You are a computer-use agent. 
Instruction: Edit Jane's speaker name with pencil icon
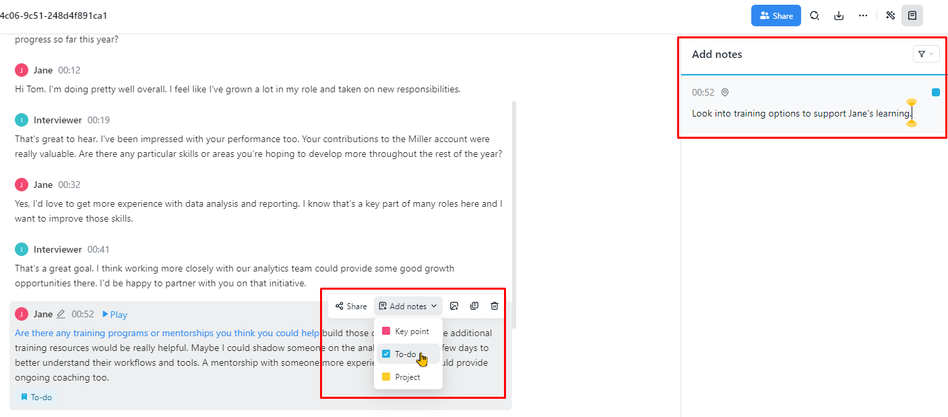[61, 314]
